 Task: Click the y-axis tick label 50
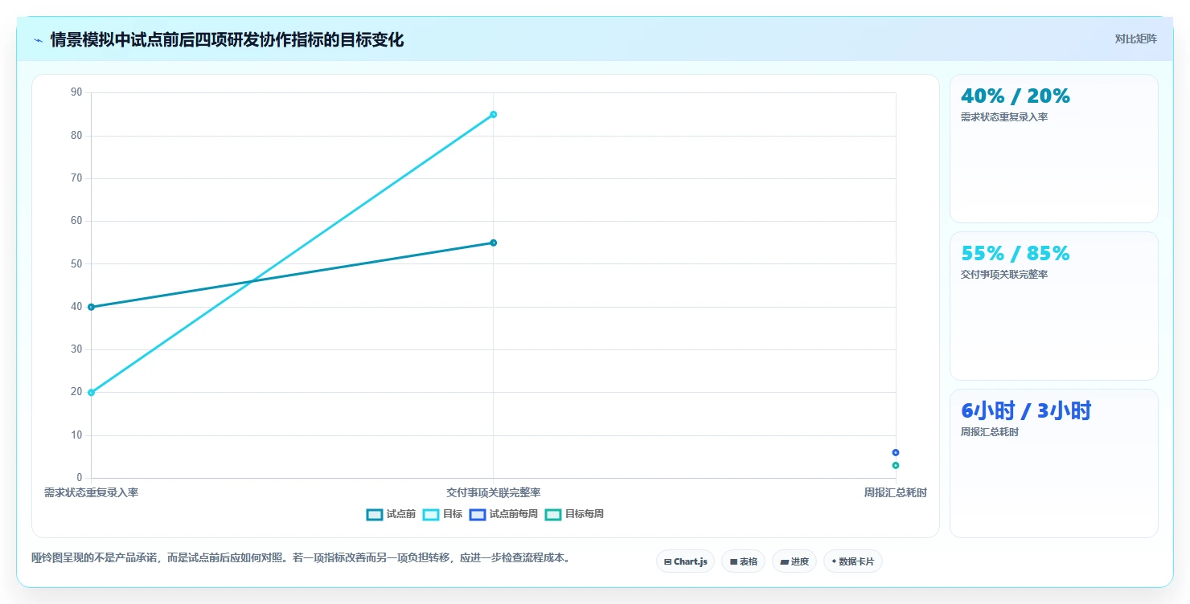tap(76, 263)
